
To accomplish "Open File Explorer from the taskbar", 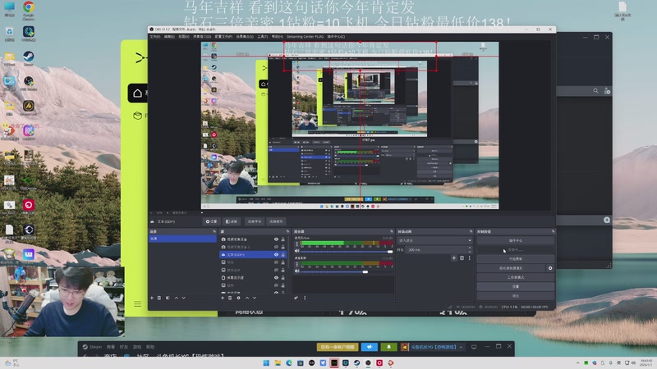I will (278, 362).
